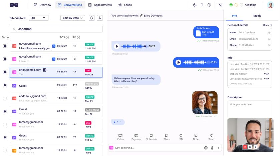Play the received 00:23 voice message
The width and height of the screenshot is (280, 156).
[117, 46]
